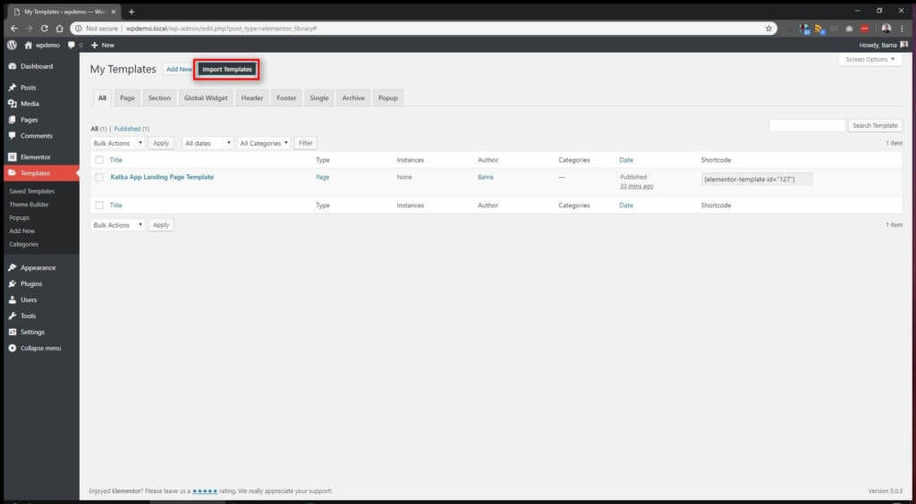The height and width of the screenshot is (504, 916).
Task: Open the All Categories dropdown
Action: [264, 143]
